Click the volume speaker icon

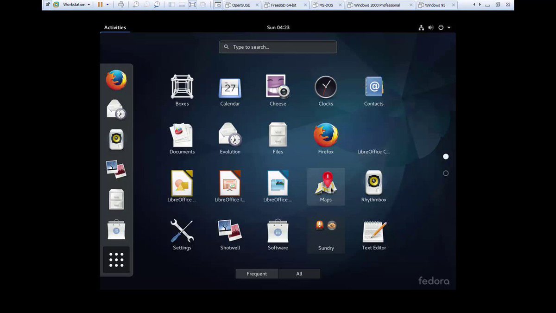431,27
